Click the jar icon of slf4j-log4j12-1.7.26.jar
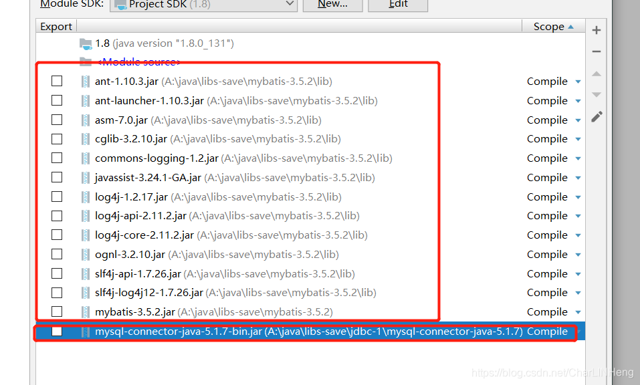 [x=86, y=293]
